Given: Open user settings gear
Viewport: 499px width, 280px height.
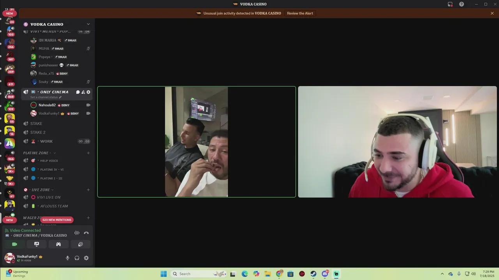Looking at the screenshot, I should click(86, 258).
